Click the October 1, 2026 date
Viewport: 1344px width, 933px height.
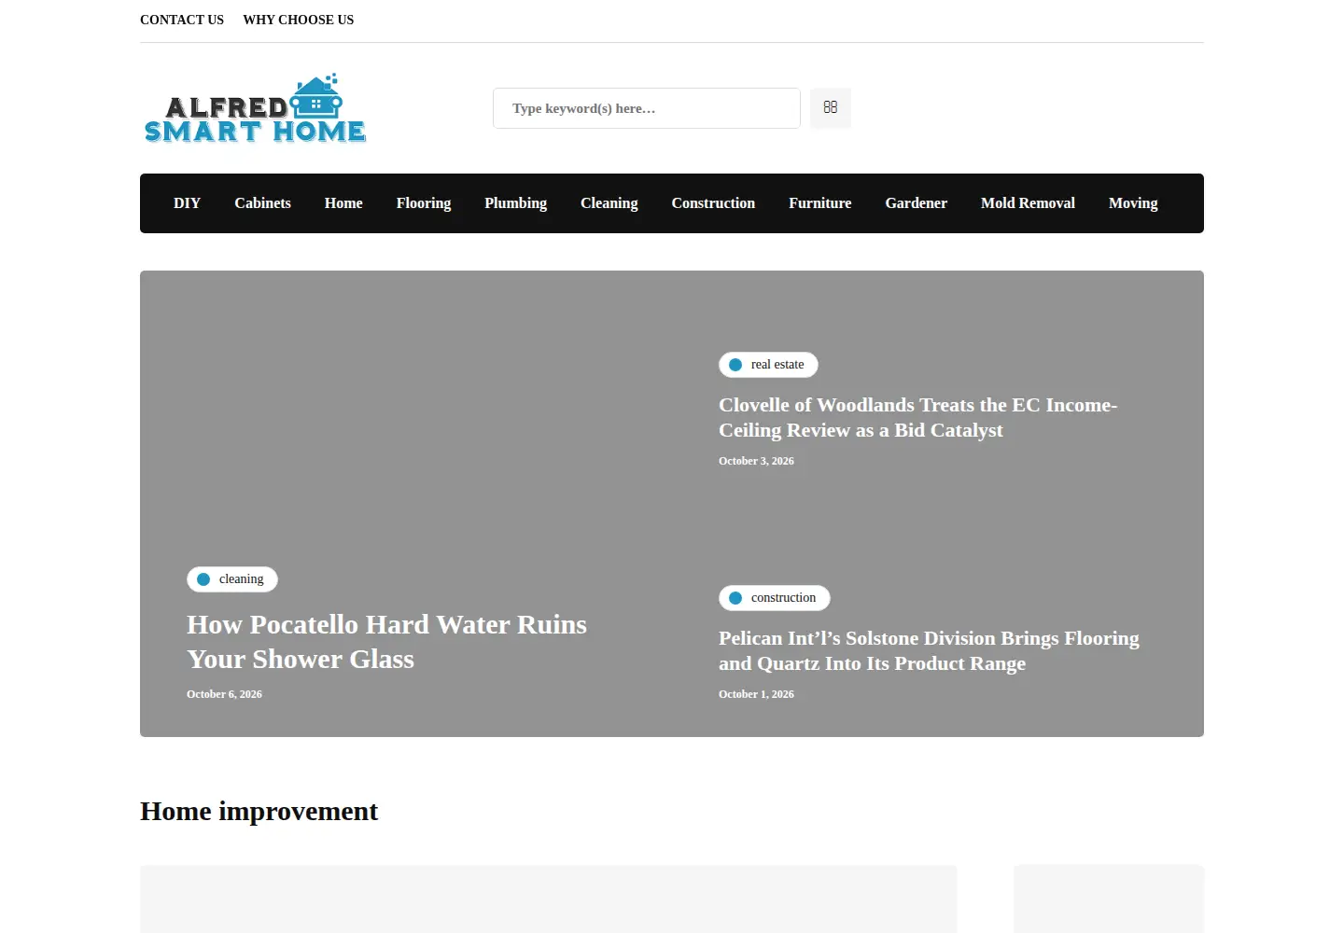click(x=756, y=694)
